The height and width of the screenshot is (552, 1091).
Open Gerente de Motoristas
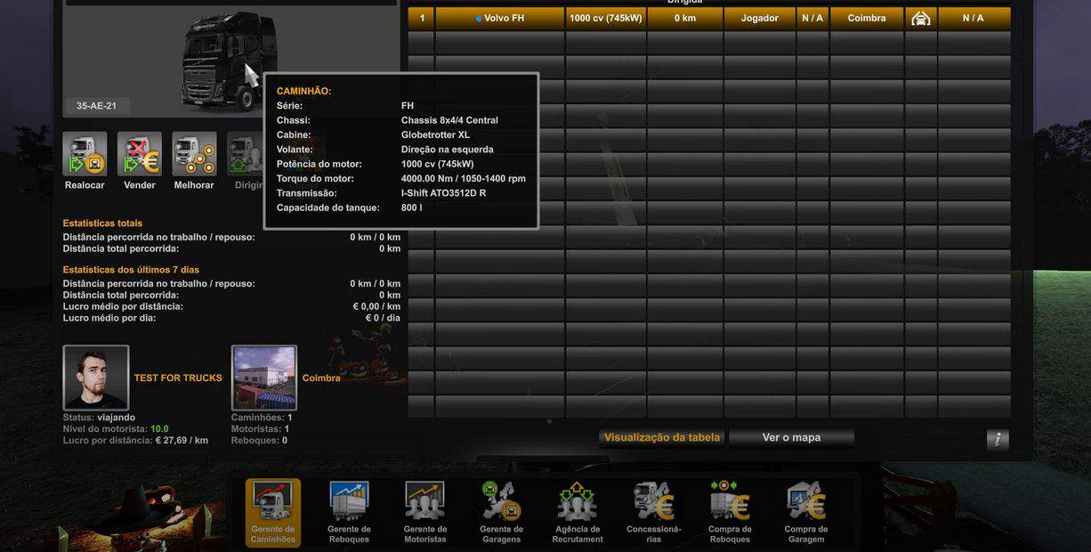tap(424, 511)
